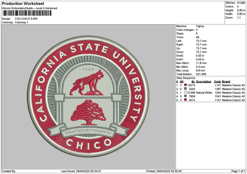Click the 'Height:' label in the header
Viewport: 247px width, 174px height.
230,10
